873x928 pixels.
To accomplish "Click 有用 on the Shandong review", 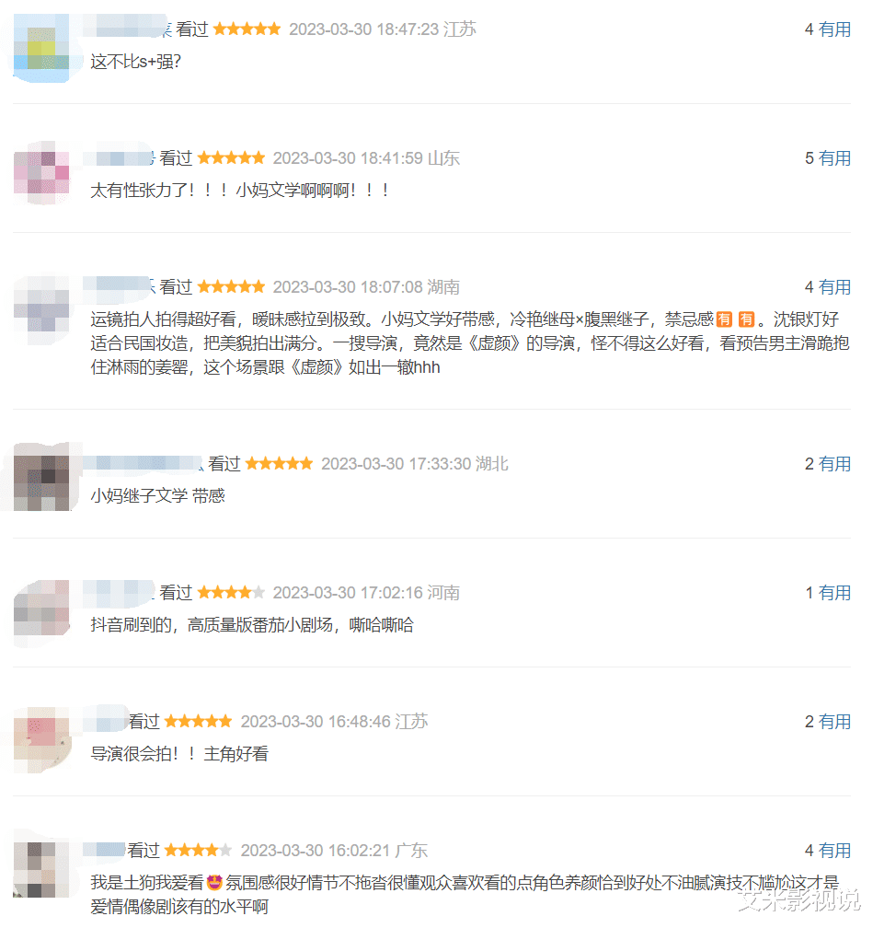I will click(834, 158).
